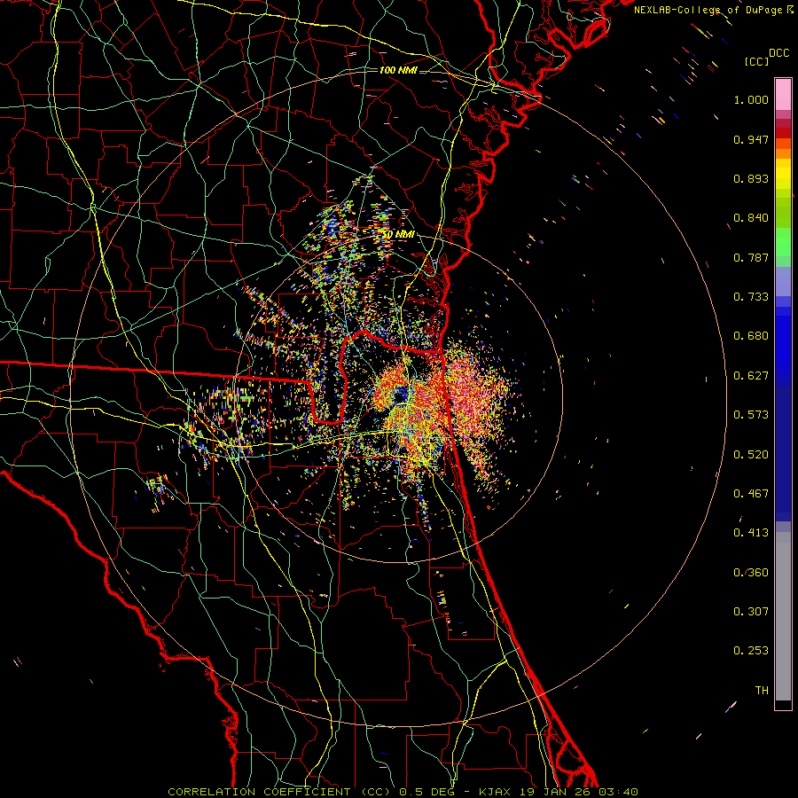Screen dimensions: 798x798
Task: Click the NEXLAB-College of DuPage title text
Action: point(709,10)
